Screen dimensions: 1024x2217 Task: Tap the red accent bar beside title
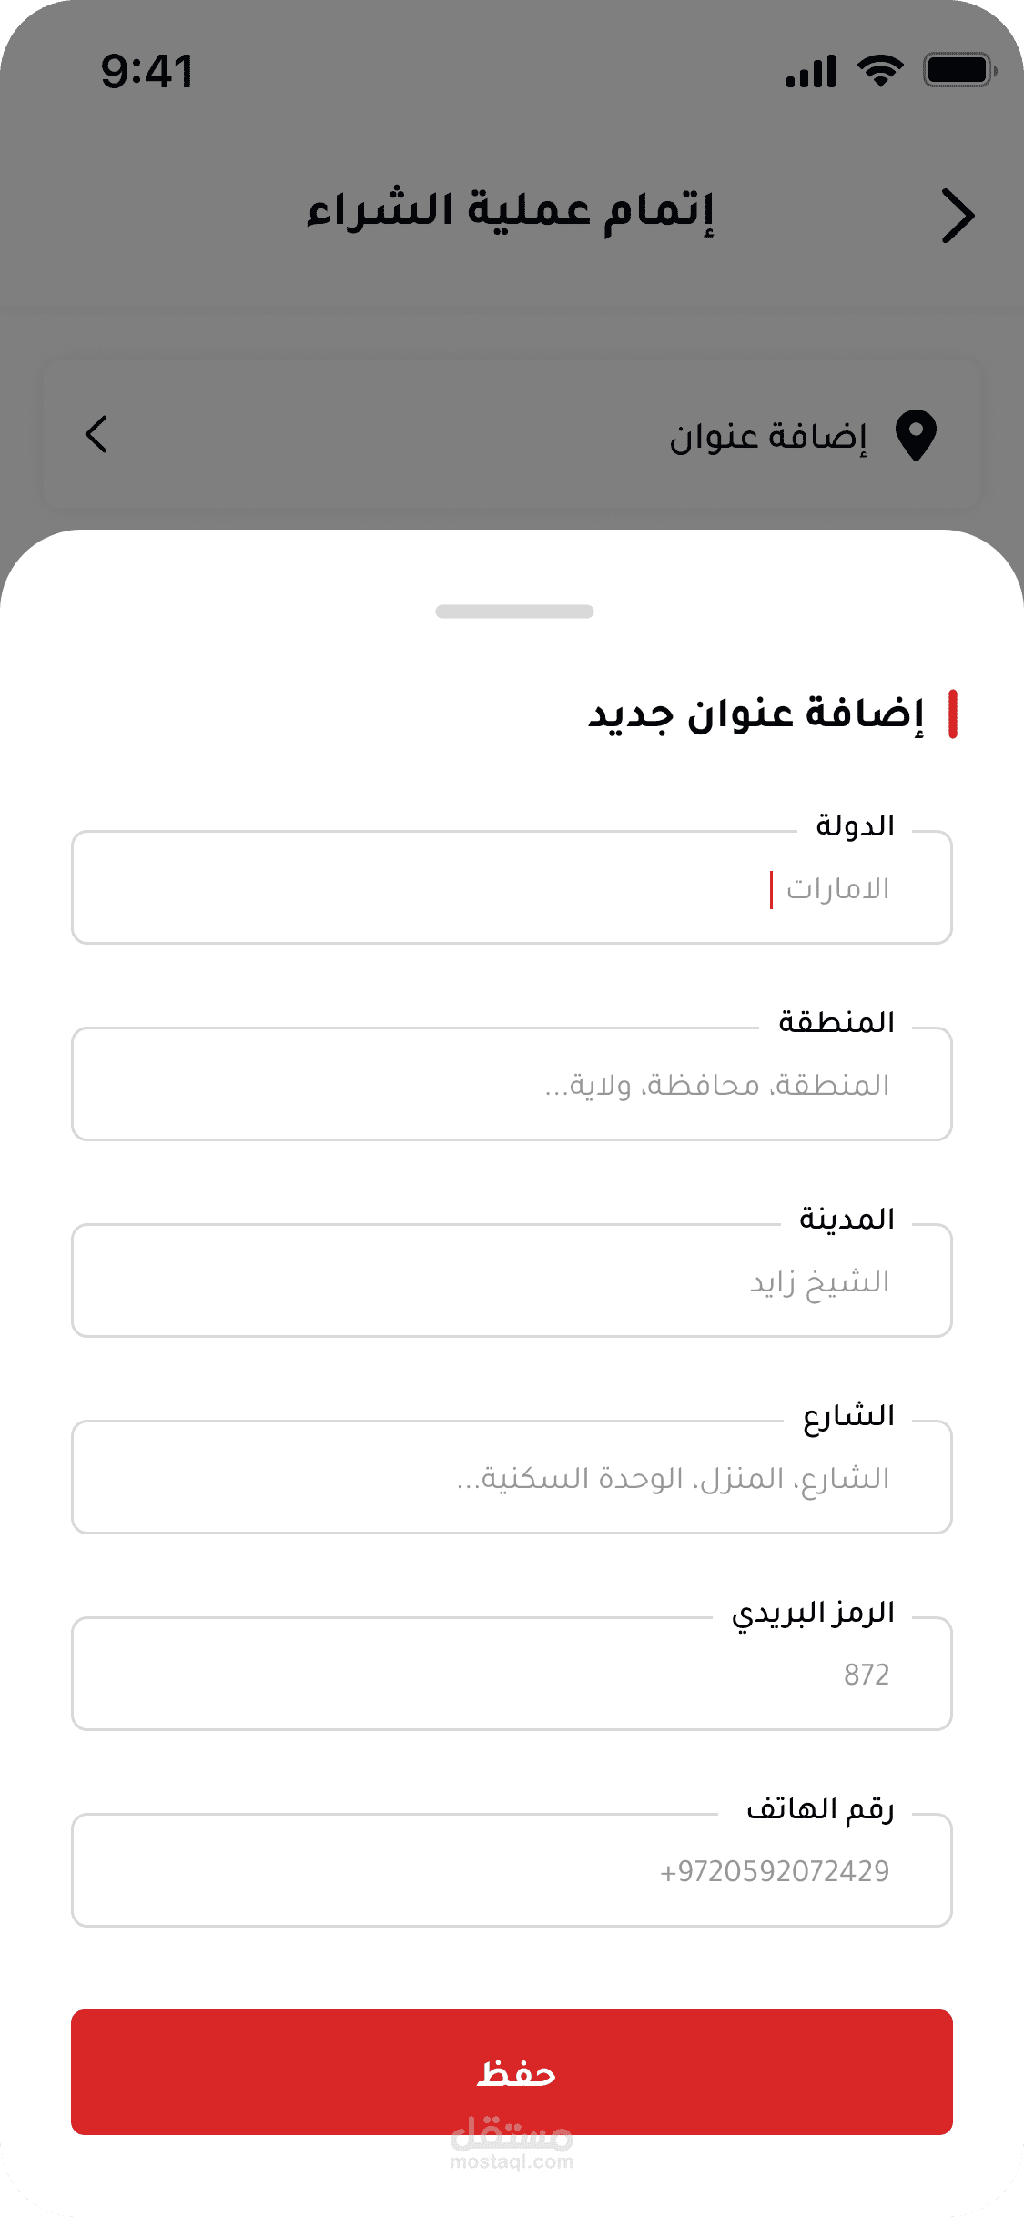pos(952,714)
